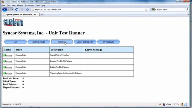Click the rightmost blue status bar icon
192x108 pixels.
pyautogui.click(x=186, y=104)
